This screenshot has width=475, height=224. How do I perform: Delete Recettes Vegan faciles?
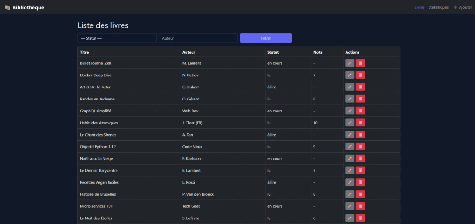(360, 182)
